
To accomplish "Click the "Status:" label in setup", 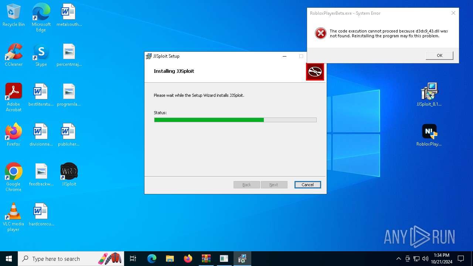I will click(160, 113).
